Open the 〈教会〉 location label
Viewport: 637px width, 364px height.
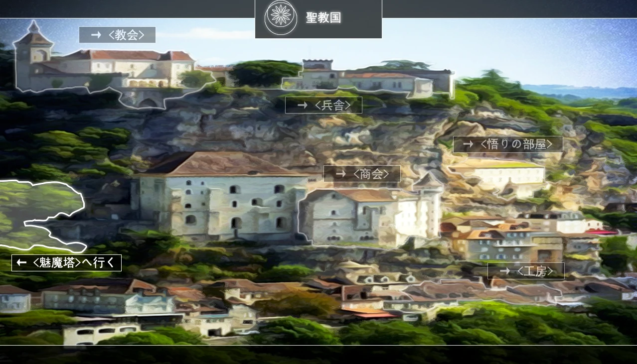(117, 35)
